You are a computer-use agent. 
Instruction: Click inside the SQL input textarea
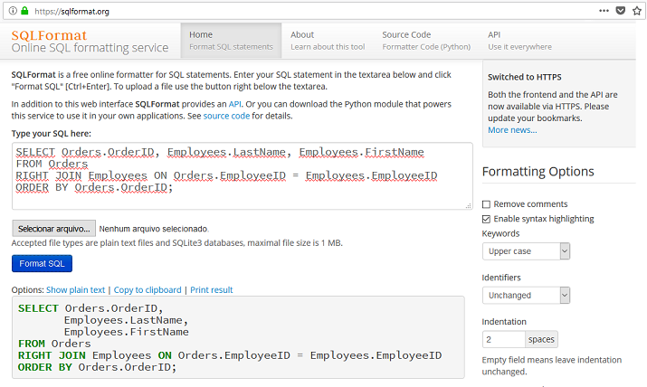[243, 176]
